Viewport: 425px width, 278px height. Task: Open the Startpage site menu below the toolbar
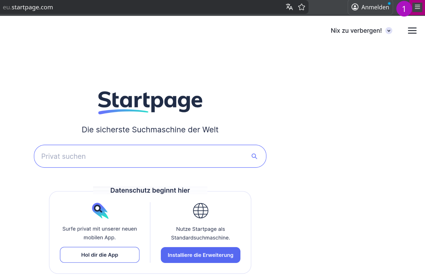(x=412, y=30)
